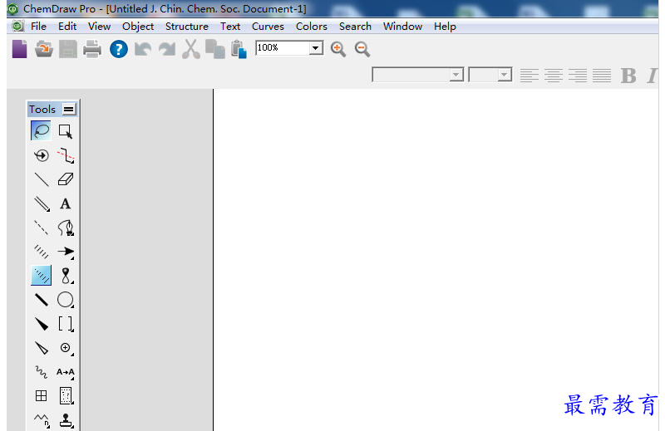The height and width of the screenshot is (431, 665).
Task: Center align text
Action: (x=554, y=76)
